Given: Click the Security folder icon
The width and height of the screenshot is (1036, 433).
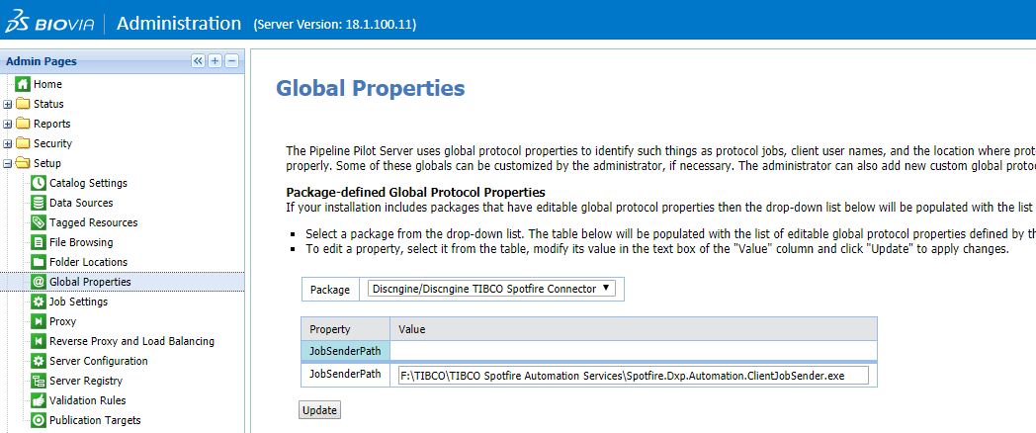Looking at the screenshot, I should point(23,143).
